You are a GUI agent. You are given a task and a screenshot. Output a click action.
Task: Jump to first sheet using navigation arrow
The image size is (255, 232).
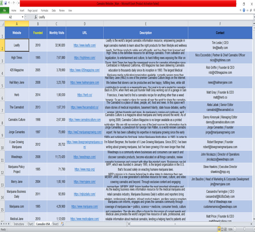point(1,224)
